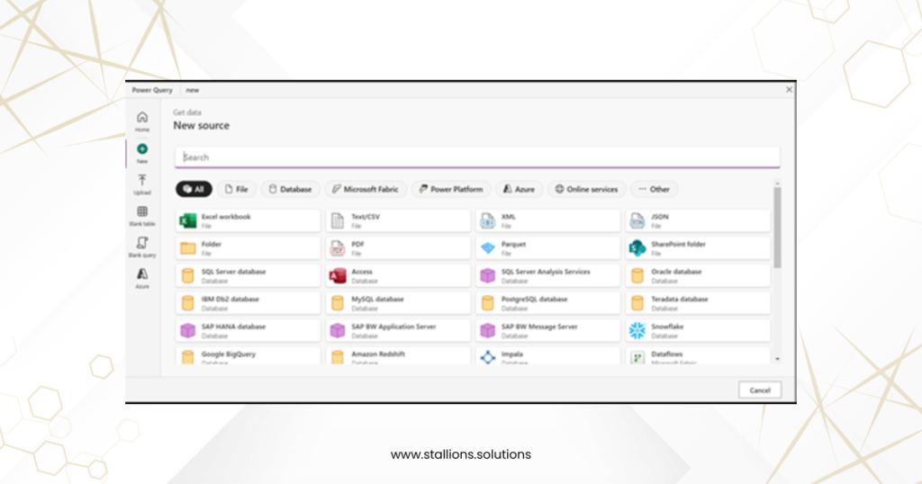This screenshot has width=922, height=484.
Task: Click the 'Excel workbook' label
Action: coord(226,217)
